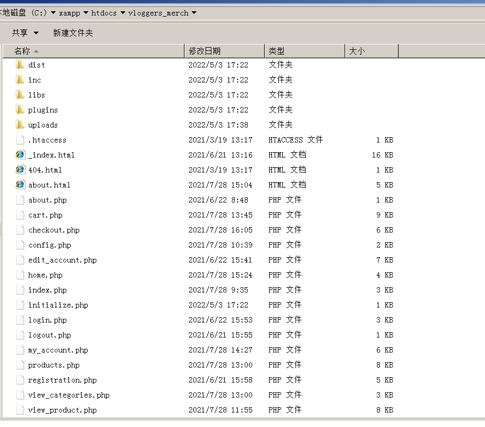
Task: Click the 16 KB size cell
Action: pyautogui.click(x=382, y=155)
